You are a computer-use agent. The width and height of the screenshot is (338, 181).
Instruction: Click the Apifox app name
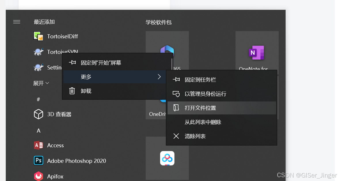coord(55,176)
